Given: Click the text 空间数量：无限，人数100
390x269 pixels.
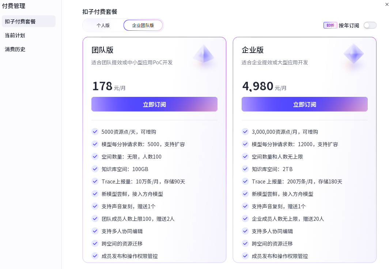Looking at the screenshot, I should (132, 157).
